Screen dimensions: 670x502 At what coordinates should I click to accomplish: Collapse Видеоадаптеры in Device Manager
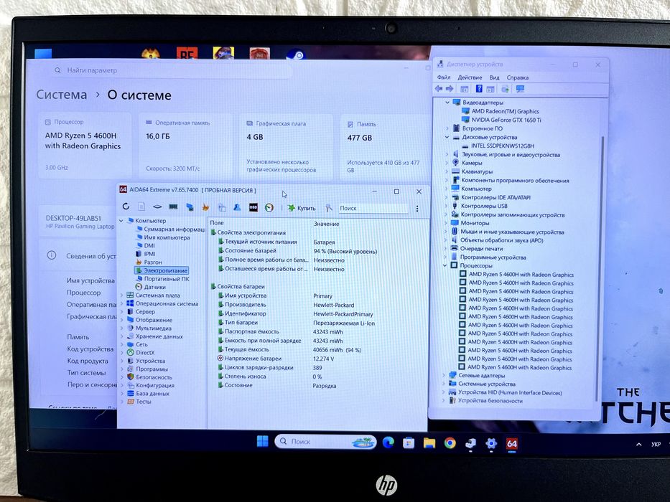[447, 103]
